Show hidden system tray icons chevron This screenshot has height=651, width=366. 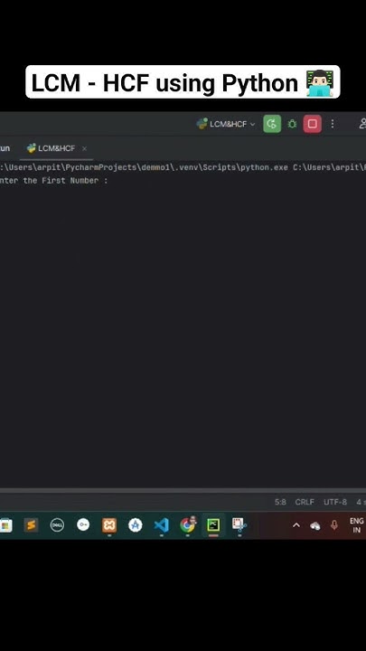296,525
